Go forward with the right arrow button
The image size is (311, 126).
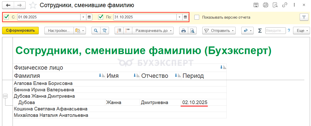tap(20, 5)
